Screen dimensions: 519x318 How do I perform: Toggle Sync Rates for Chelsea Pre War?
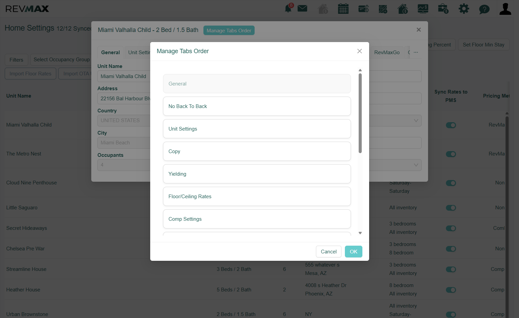(x=451, y=249)
